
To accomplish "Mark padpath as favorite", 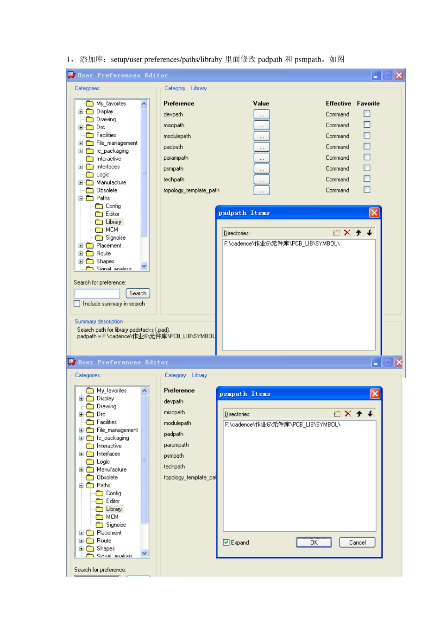I will coord(367,146).
